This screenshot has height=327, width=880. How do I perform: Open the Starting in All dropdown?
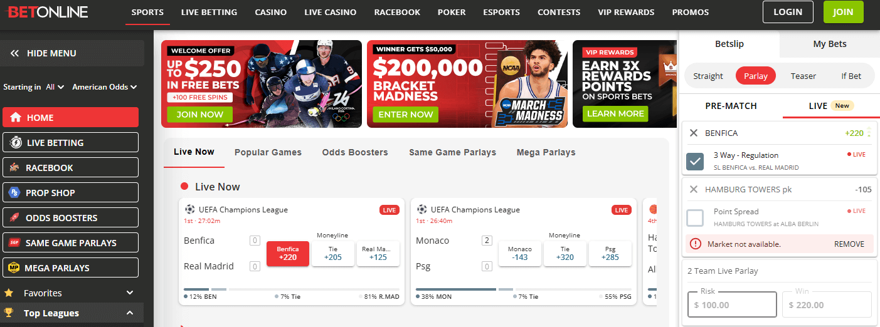point(55,87)
